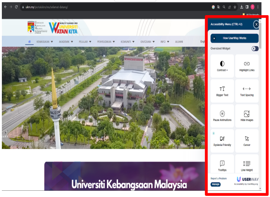Click Pause Animations in accessibility menu
270x197 pixels.
[222, 116]
